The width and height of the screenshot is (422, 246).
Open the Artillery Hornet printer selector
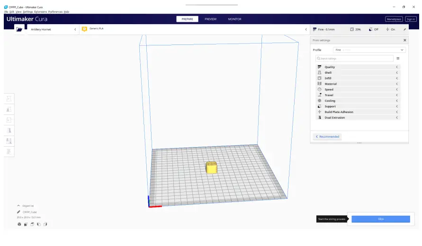pos(53,29)
